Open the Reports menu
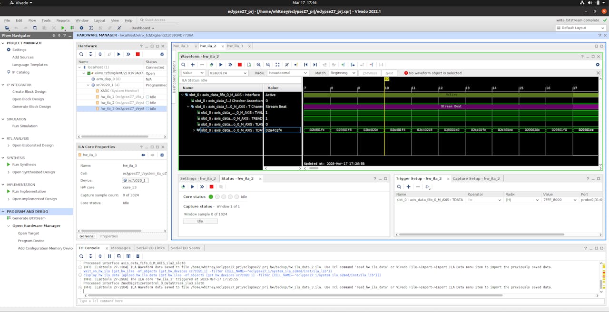This screenshot has width=609, height=312. [63, 20]
